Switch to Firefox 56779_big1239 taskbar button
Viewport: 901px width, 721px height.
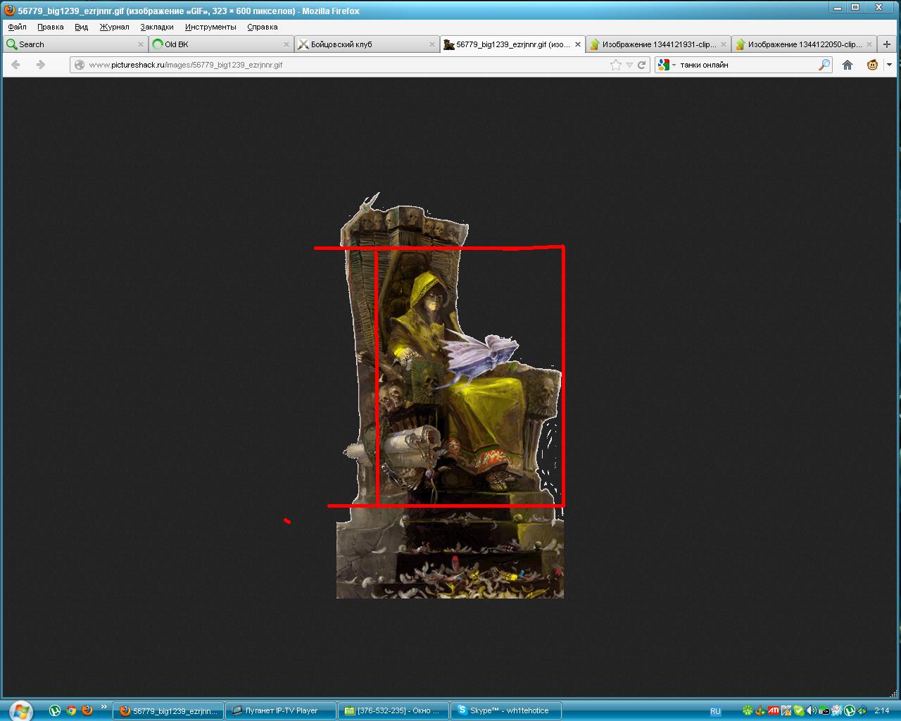(x=168, y=710)
